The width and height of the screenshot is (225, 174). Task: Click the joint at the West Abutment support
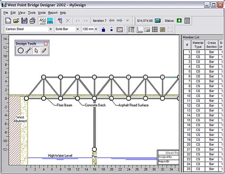(x=27, y=98)
